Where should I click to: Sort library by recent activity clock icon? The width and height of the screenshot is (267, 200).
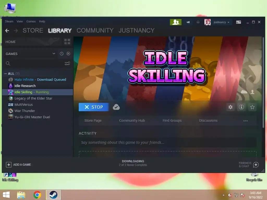pyautogui.click(x=62, y=54)
